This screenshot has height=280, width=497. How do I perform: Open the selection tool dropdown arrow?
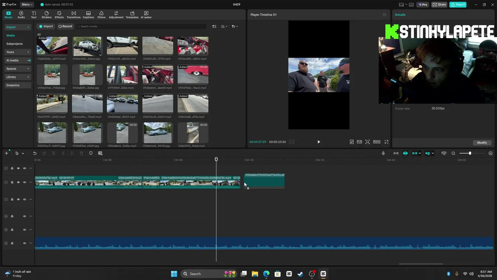tap(23, 153)
